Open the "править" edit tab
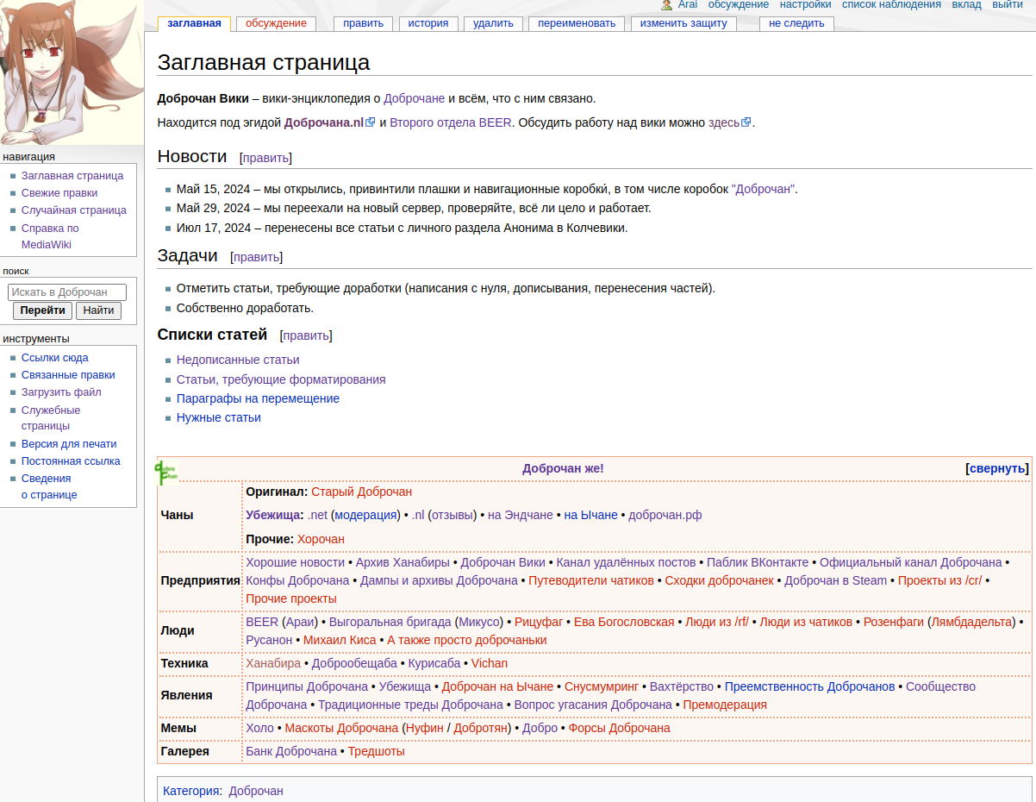This screenshot has height=802, width=1036. click(x=363, y=23)
